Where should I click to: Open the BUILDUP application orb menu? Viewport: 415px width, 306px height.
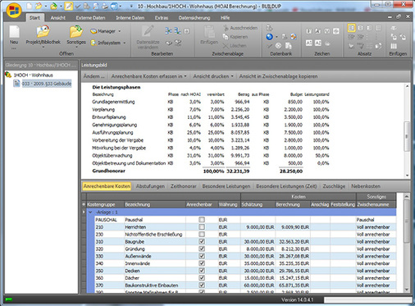(14, 11)
